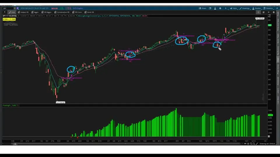The height and width of the screenshot is (157, 280).
Task: Open the Active Trader side tab
Action: pos(278,39)
